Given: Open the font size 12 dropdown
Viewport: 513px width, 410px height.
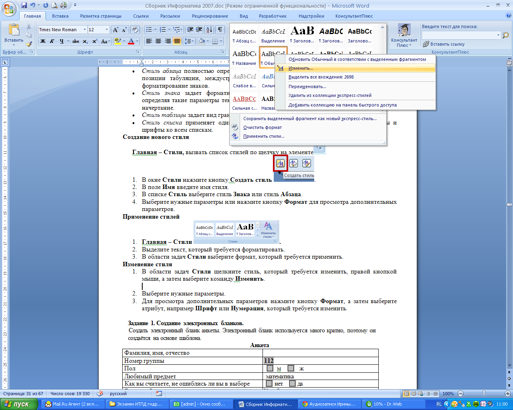Looking at the screenshot, I should click(x=107, y=30).
